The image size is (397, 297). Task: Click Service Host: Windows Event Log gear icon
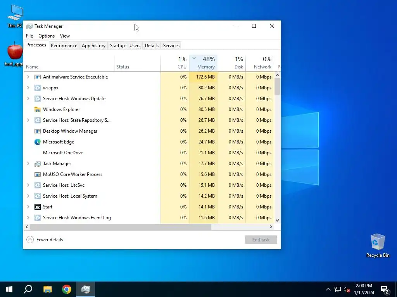click(x=38, y=218)
